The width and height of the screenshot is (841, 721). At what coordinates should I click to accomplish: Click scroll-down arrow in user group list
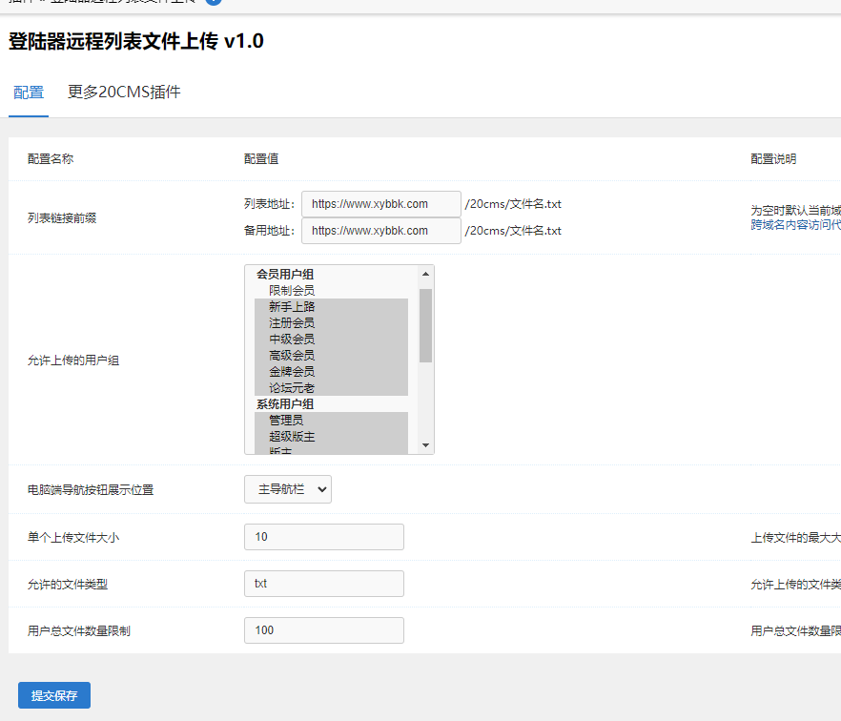(425, 445)
